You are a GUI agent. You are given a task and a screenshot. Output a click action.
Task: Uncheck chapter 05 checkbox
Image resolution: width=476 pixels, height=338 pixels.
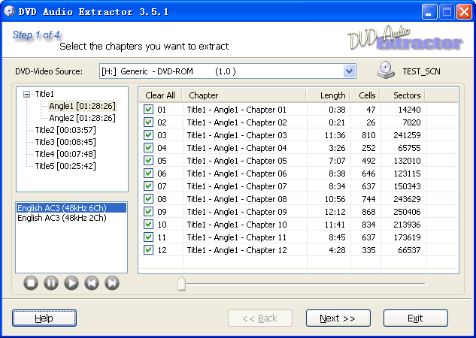click(x=148, y=160)
